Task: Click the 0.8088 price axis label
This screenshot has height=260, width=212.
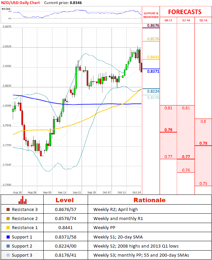Action: pyautogui.click(x=7, y=105)
